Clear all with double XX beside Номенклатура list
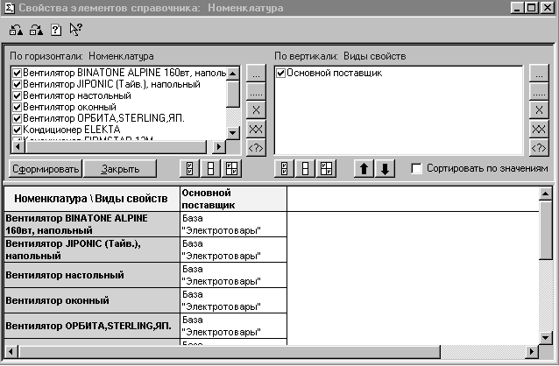This screenshot has width=559, height=366. coord(256,129)
